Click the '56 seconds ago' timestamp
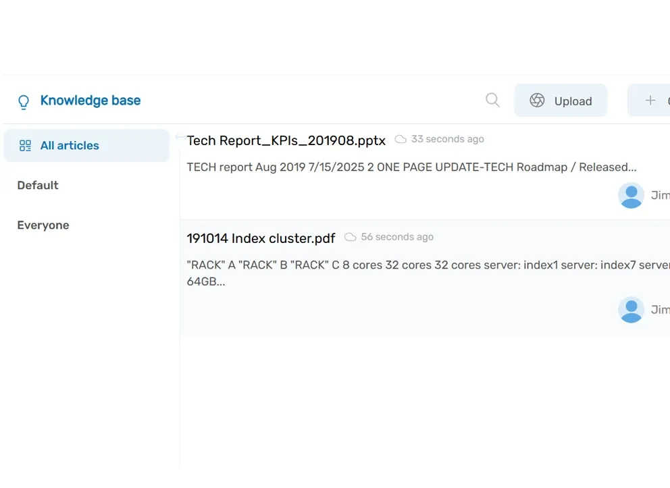 point(397,237)
